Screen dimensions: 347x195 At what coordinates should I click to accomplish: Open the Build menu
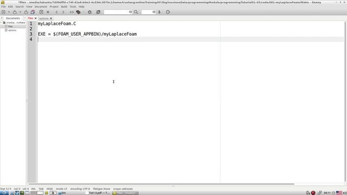[64, 6]
